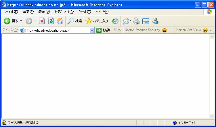Viewport: 216px width, 127px height.
Task: Open the 表示(V) menu
Action: (44, 12)
